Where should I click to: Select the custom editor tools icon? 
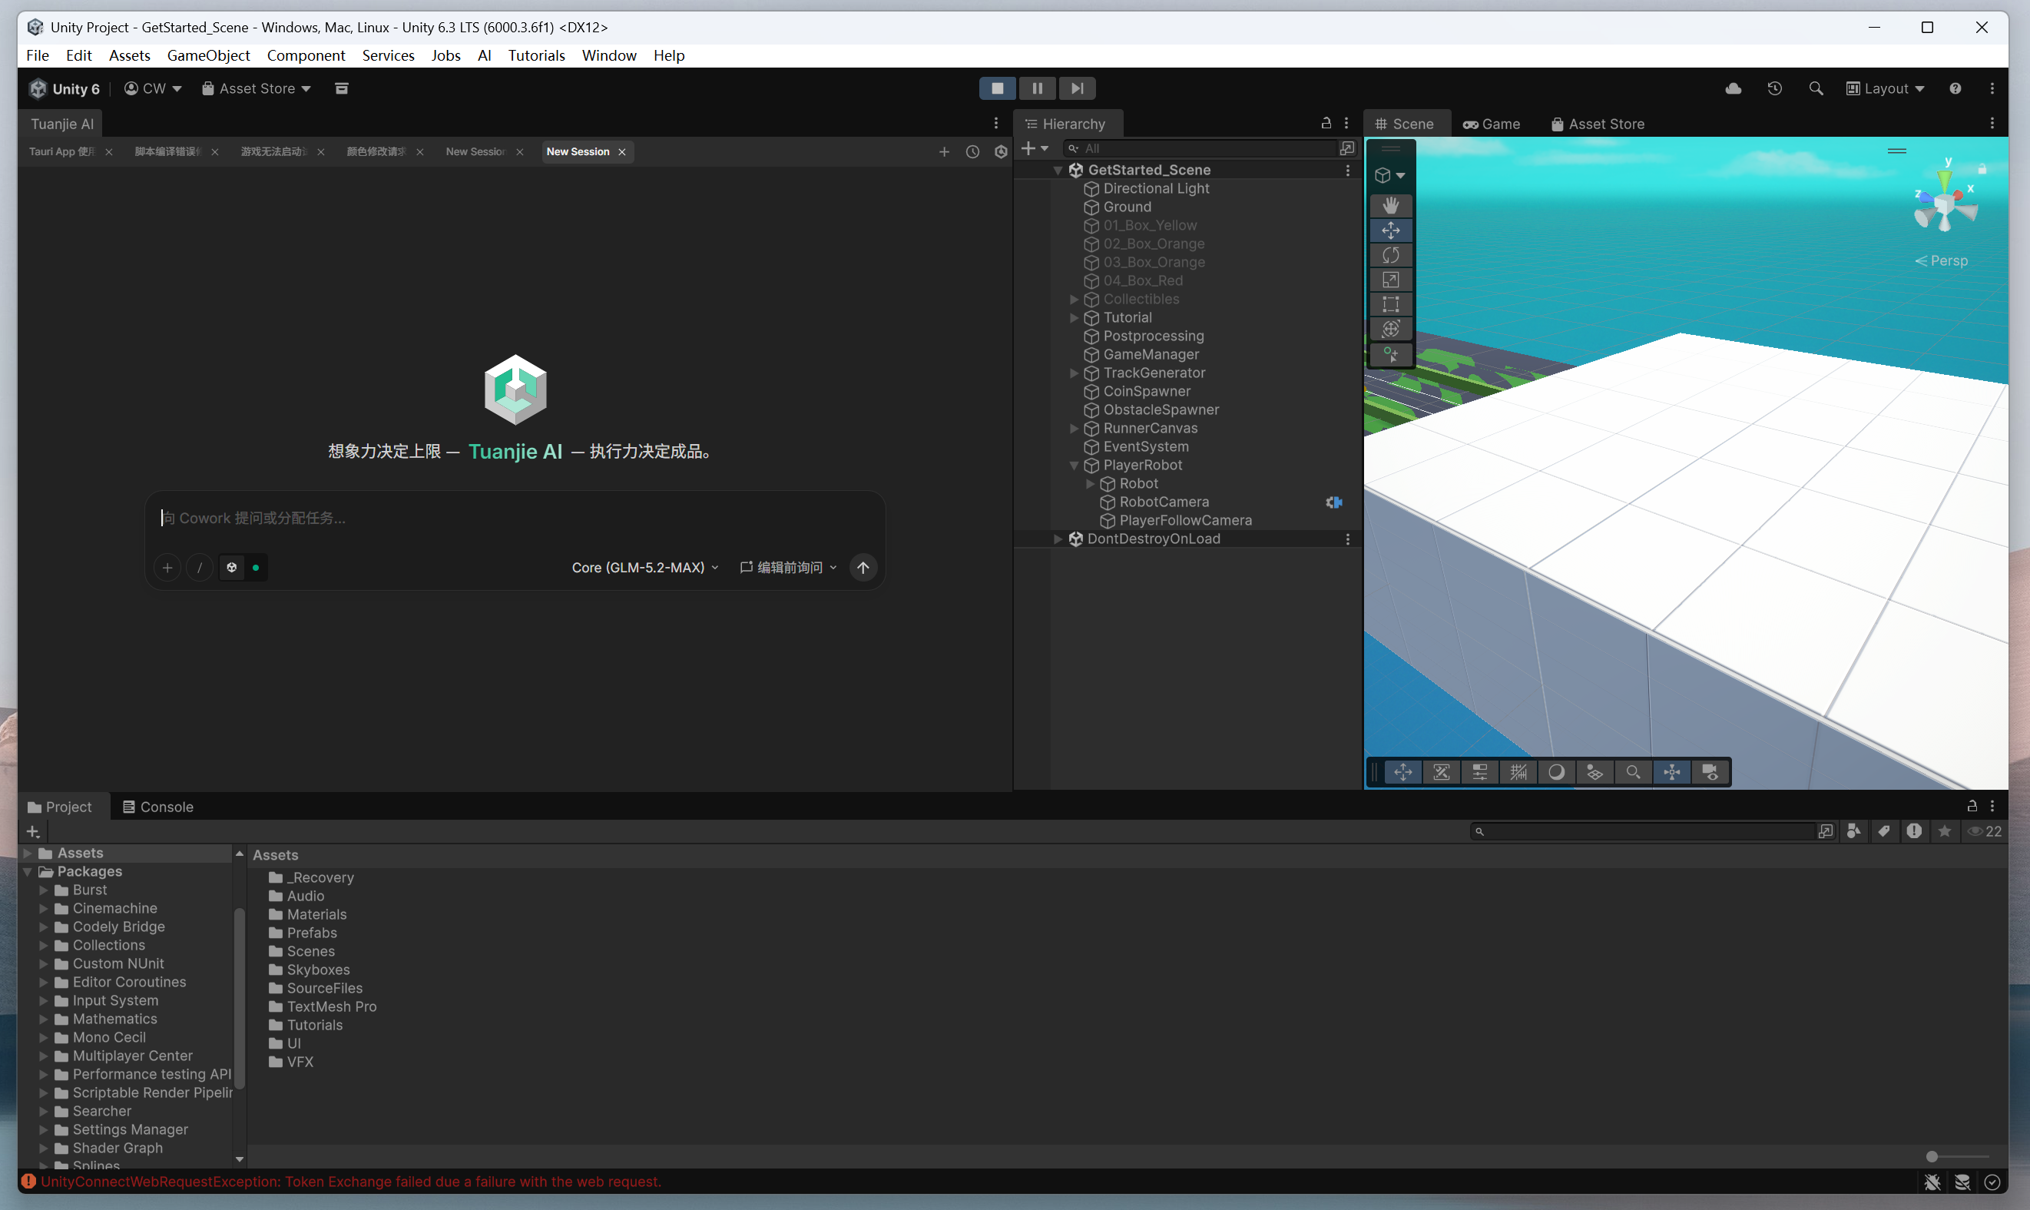click(1390, 355)
